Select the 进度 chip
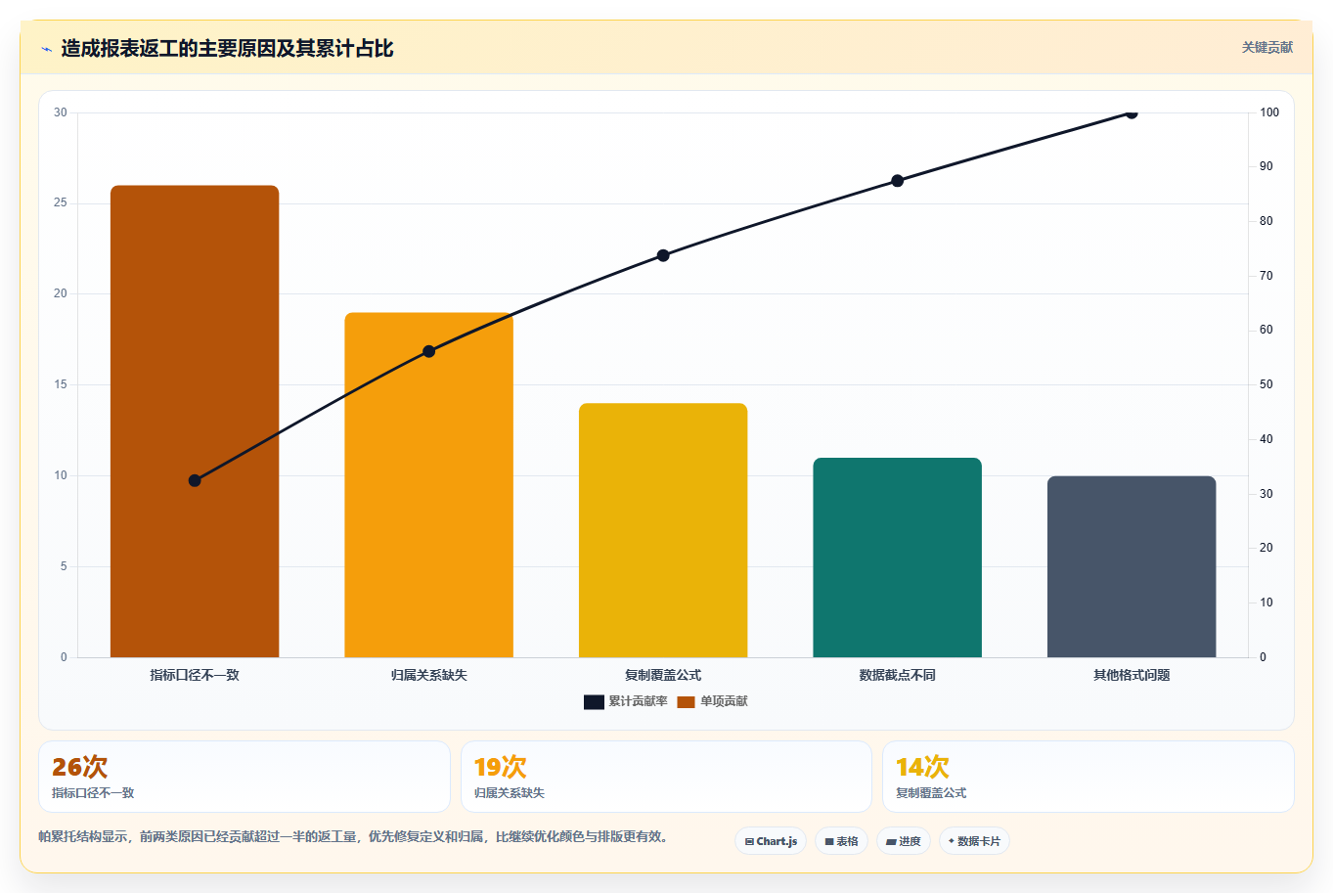This screenshot has width=1333, height=893. [904, 841]
